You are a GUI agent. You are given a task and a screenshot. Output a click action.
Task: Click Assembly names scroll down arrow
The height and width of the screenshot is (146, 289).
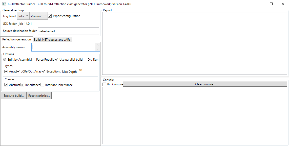[x=98, y=49]
